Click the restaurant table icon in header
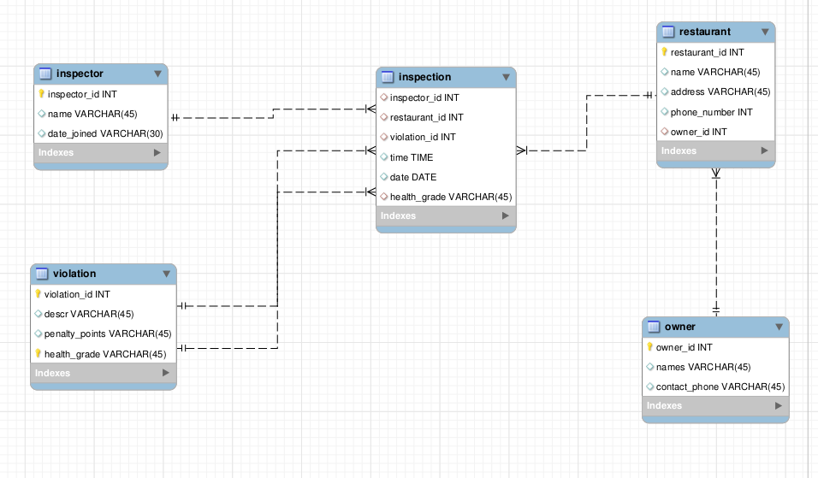This screenshot has width=818, height=478. pyautogui.click(x=668, y=32)
